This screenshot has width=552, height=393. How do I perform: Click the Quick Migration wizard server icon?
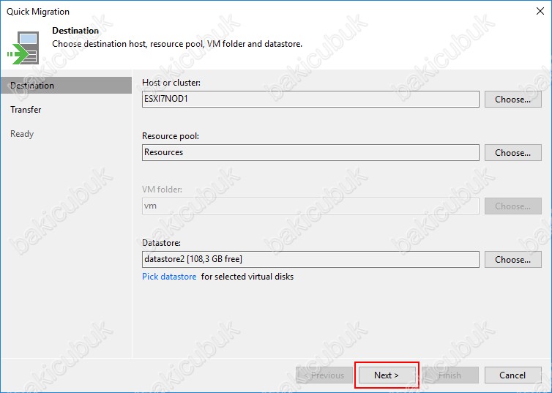point(23,48)
